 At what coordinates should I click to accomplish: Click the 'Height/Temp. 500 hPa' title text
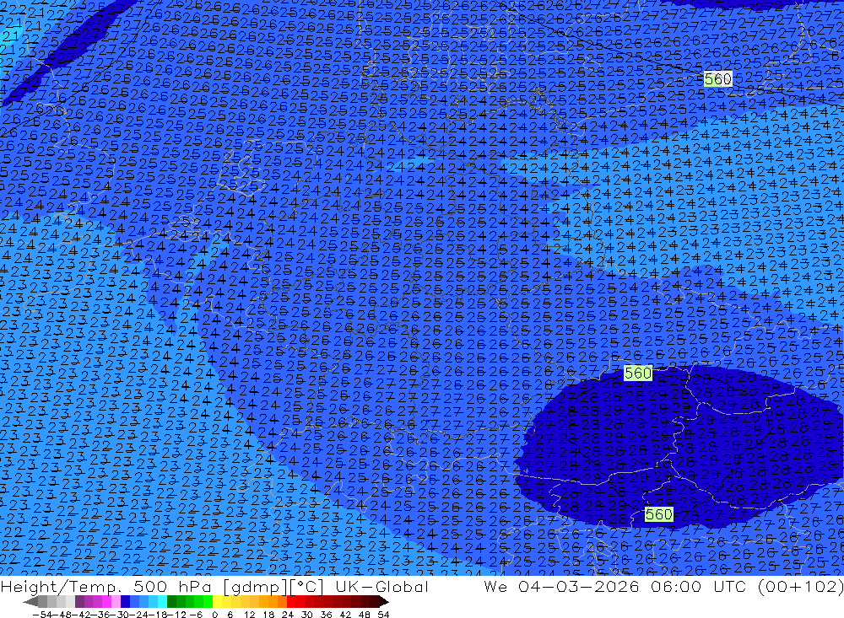point(108,586)
